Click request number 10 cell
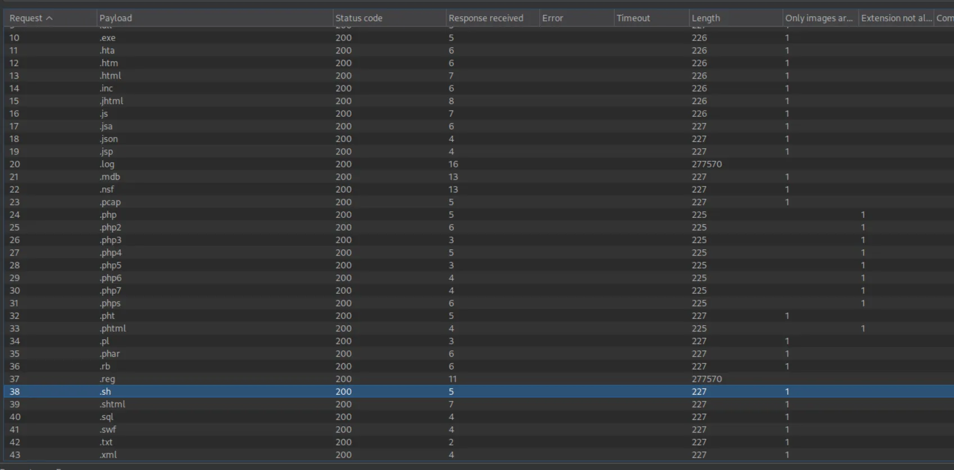954x470 pixels. click(14, 38)
